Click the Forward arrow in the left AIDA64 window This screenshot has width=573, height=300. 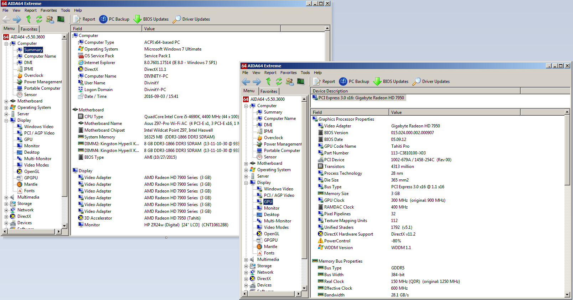click(x=17, y=19)
